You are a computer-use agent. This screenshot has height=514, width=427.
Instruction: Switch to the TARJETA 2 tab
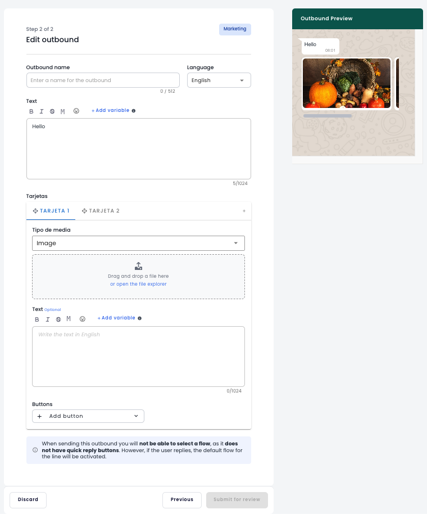pyautogui.click(x=101, y=211)
